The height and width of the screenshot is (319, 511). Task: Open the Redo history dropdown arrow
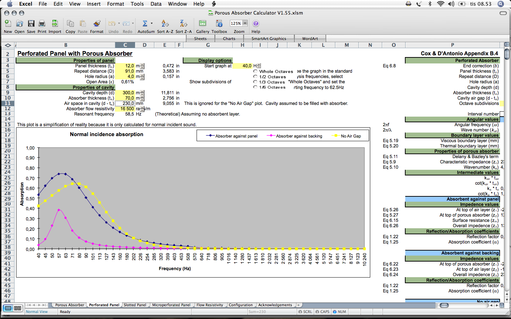point(133,23)
